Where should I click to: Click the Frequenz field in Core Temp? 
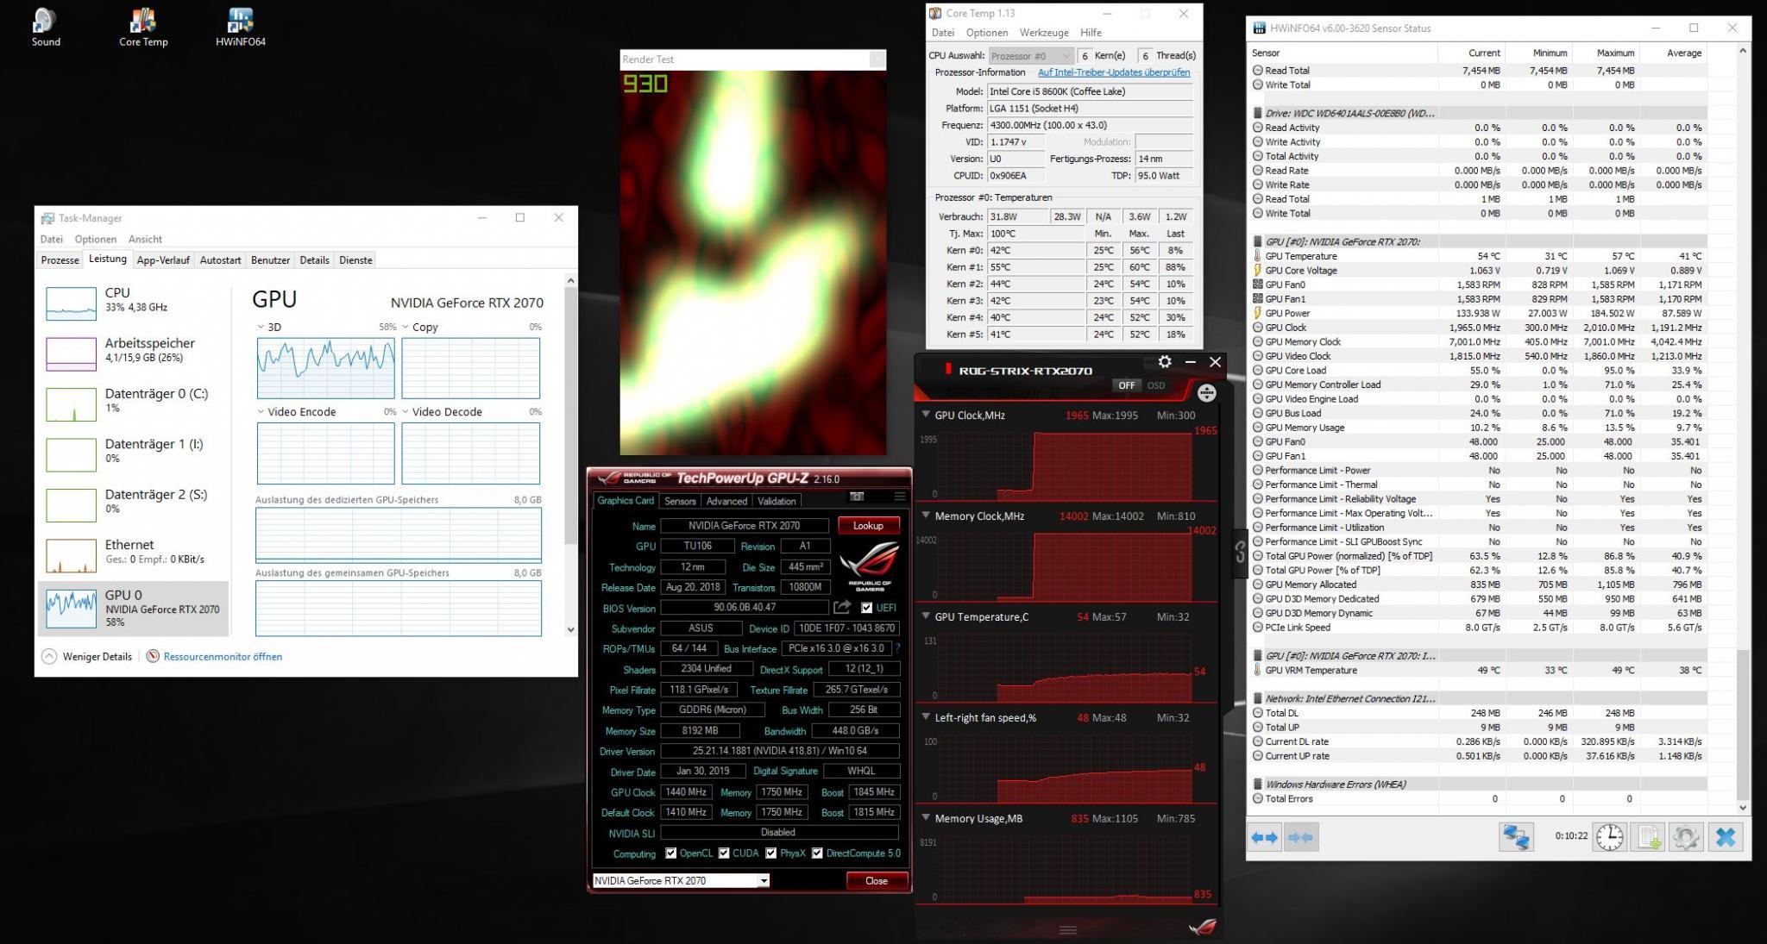[1091, 125]
